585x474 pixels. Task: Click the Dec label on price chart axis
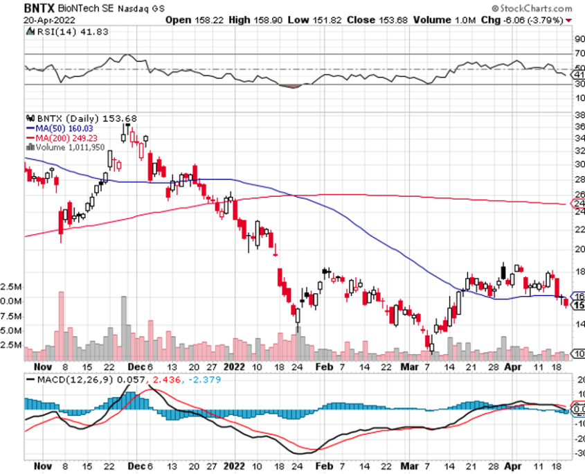[x=136, y=367]
